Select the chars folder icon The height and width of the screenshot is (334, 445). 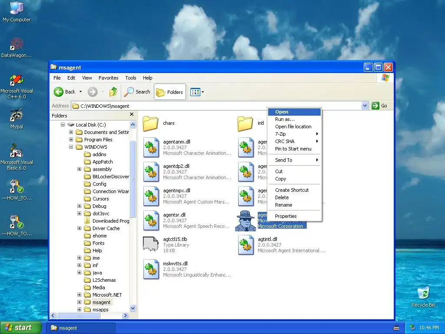click(150, 123)
